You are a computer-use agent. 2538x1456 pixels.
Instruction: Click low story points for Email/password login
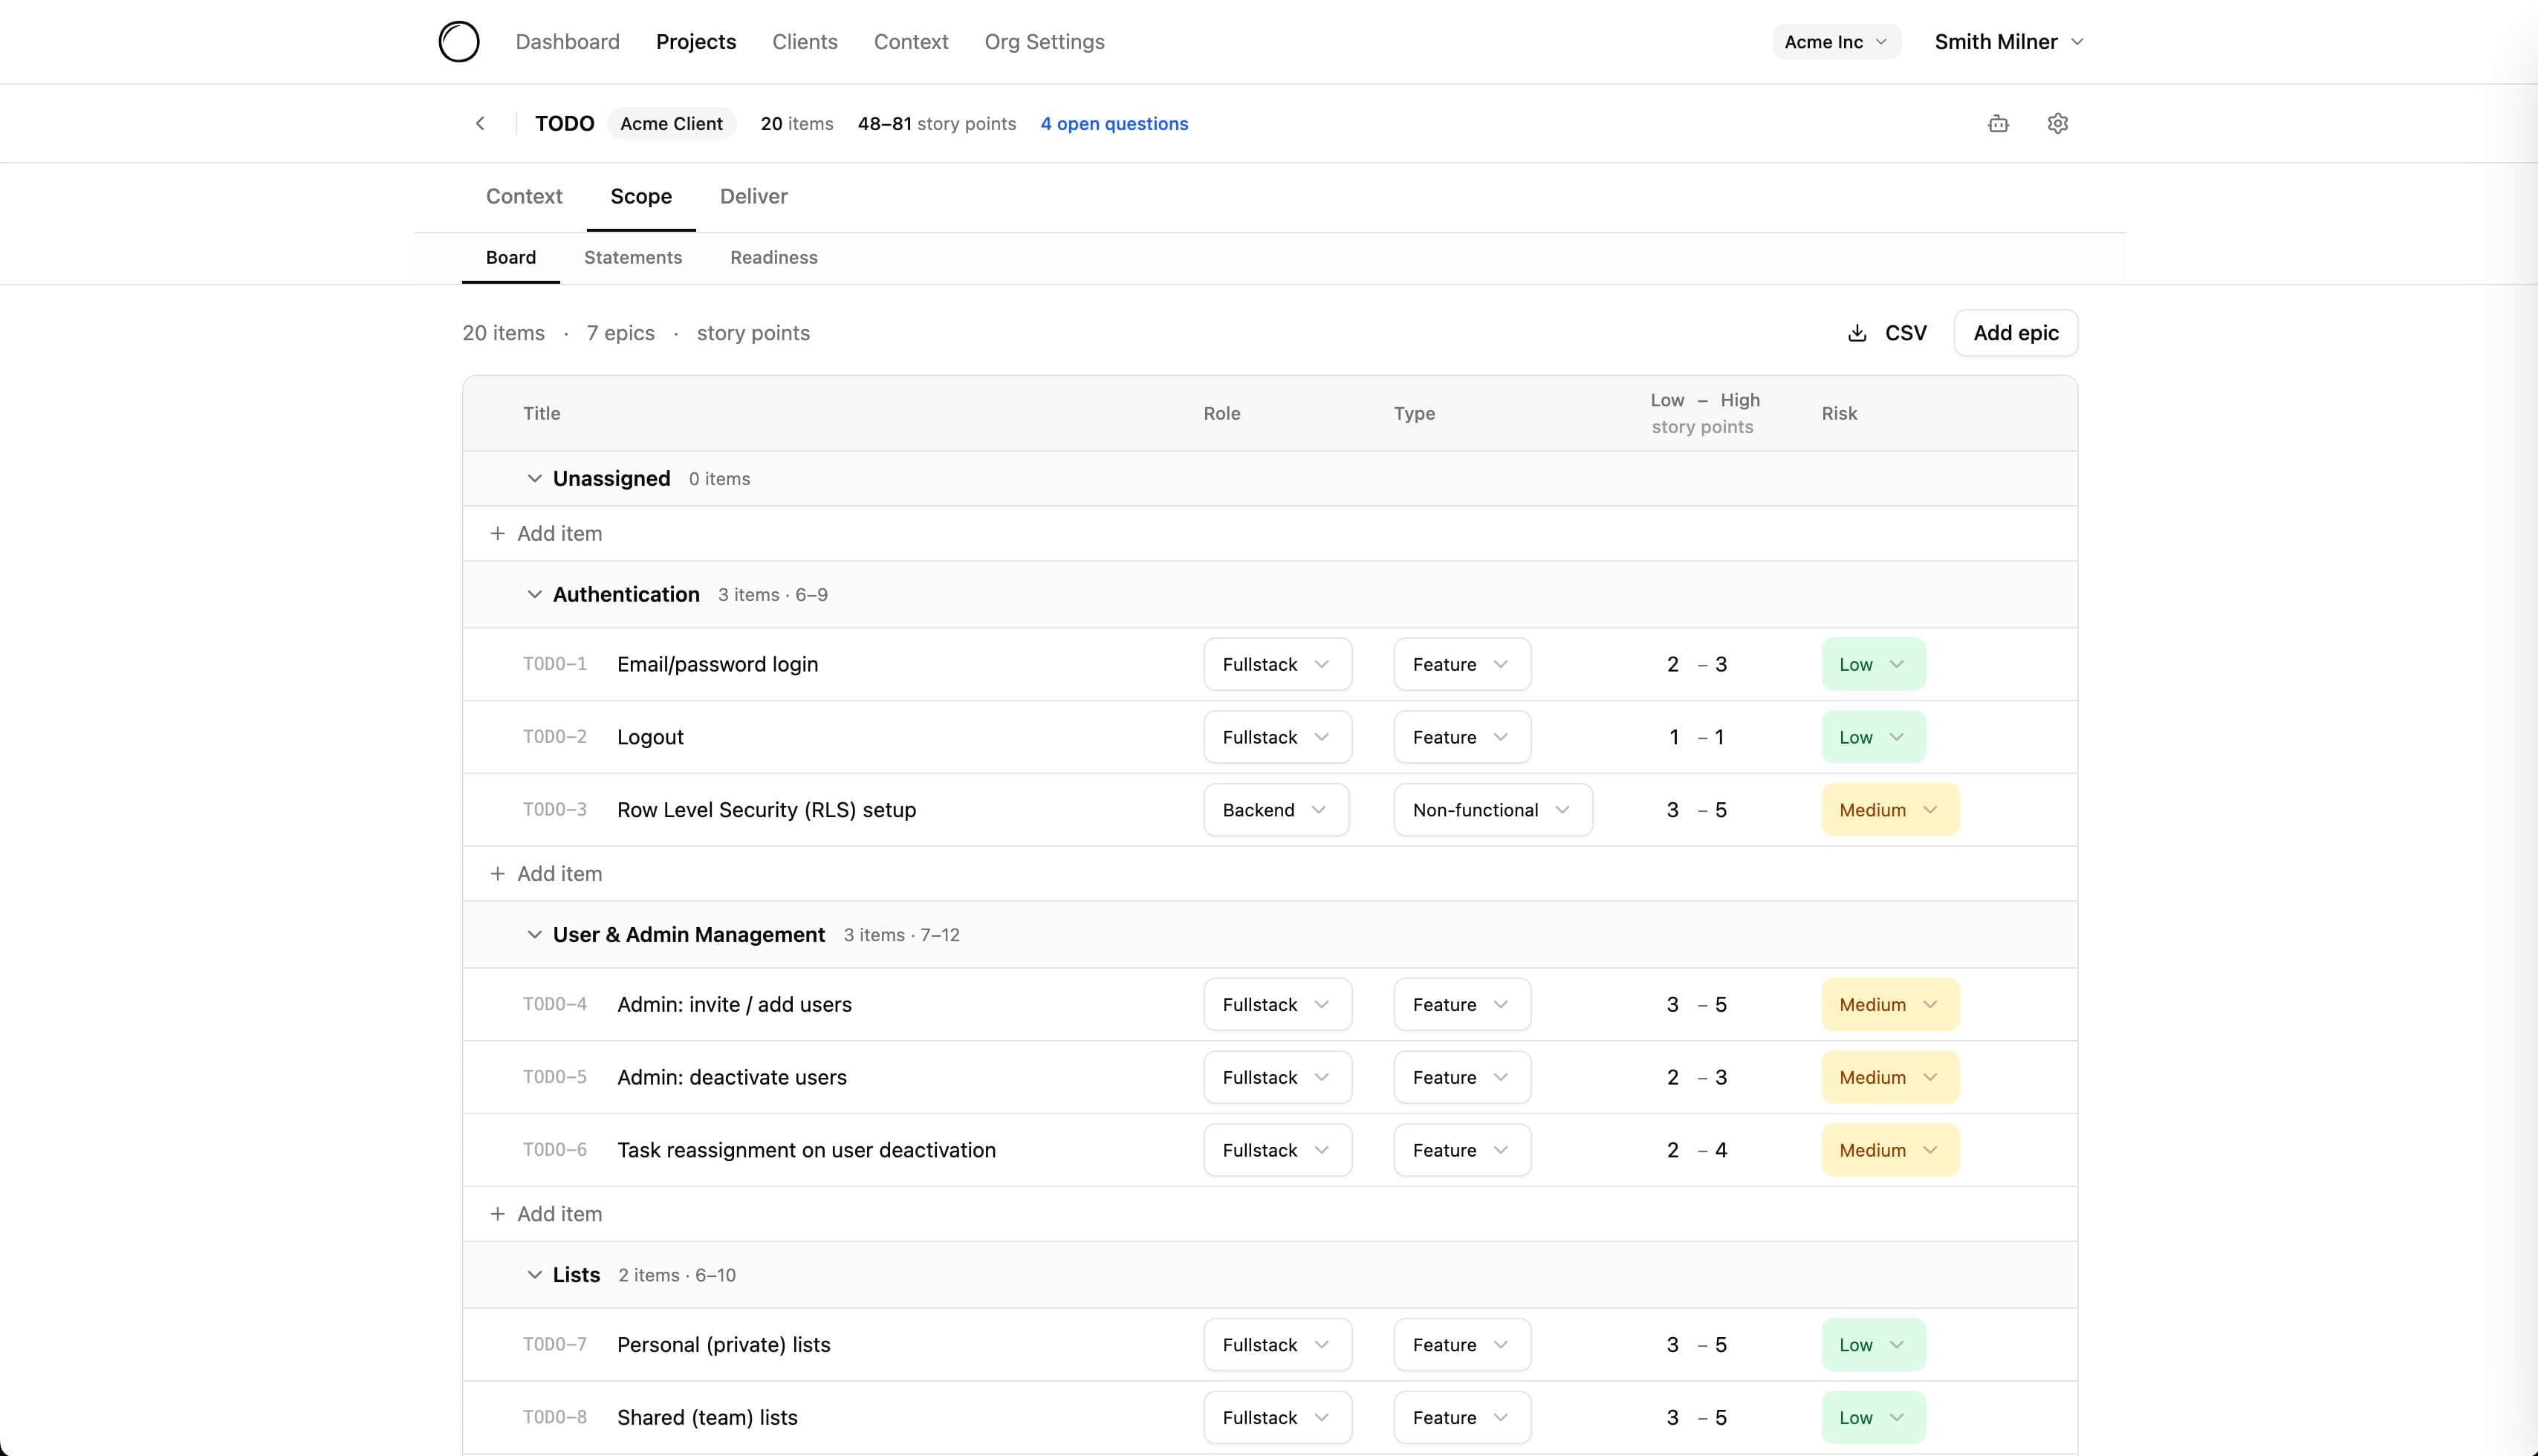coord(1672,665)
